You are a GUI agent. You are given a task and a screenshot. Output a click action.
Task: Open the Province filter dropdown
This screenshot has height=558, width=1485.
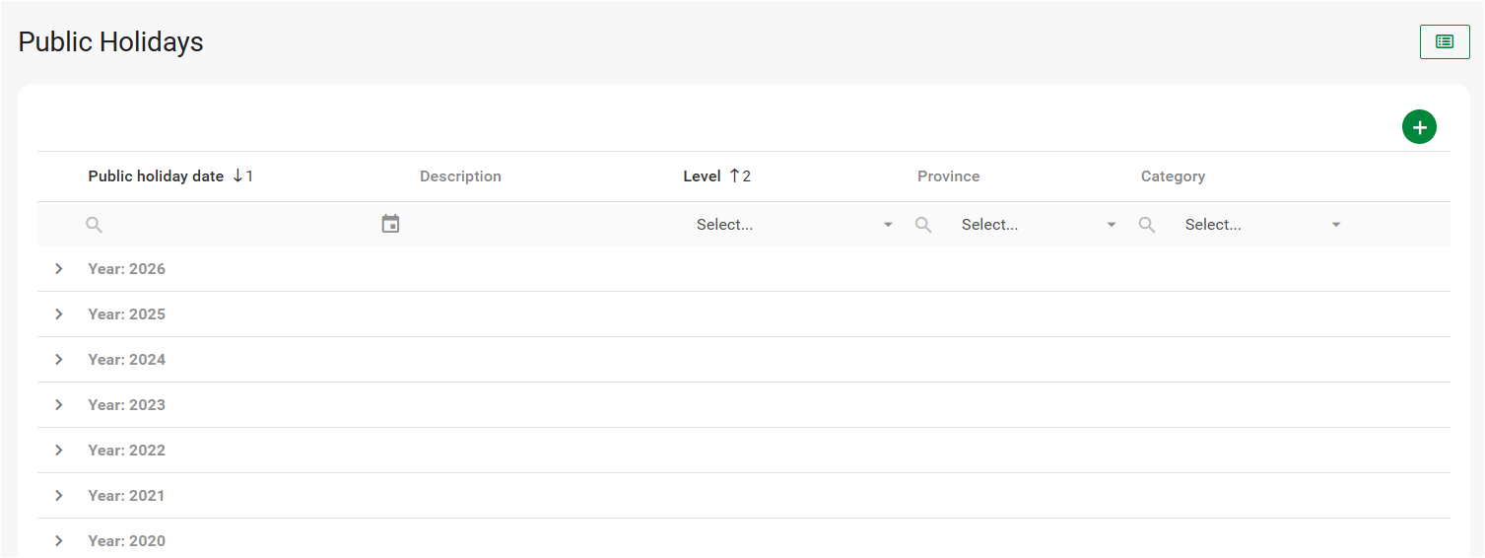pos(1038,225)
